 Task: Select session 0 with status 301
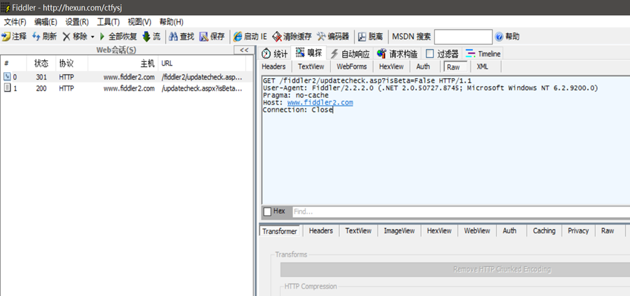tap(127, 77)
